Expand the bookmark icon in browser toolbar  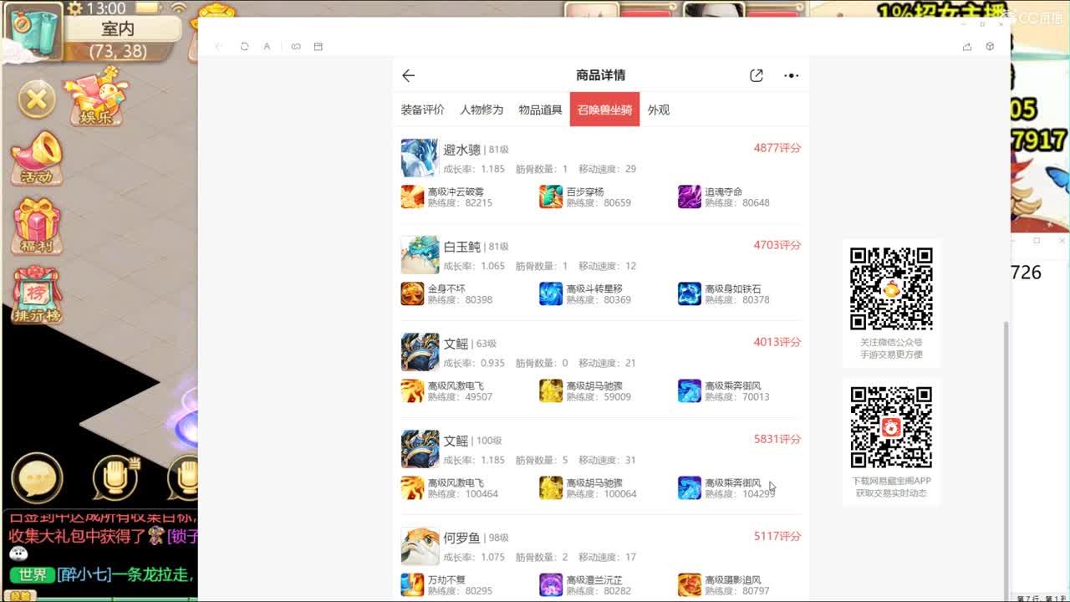[x=318, y=46]
